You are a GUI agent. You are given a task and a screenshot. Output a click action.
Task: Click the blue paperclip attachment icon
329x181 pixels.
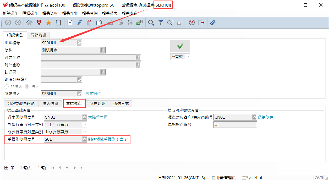(x=213, y=23)
